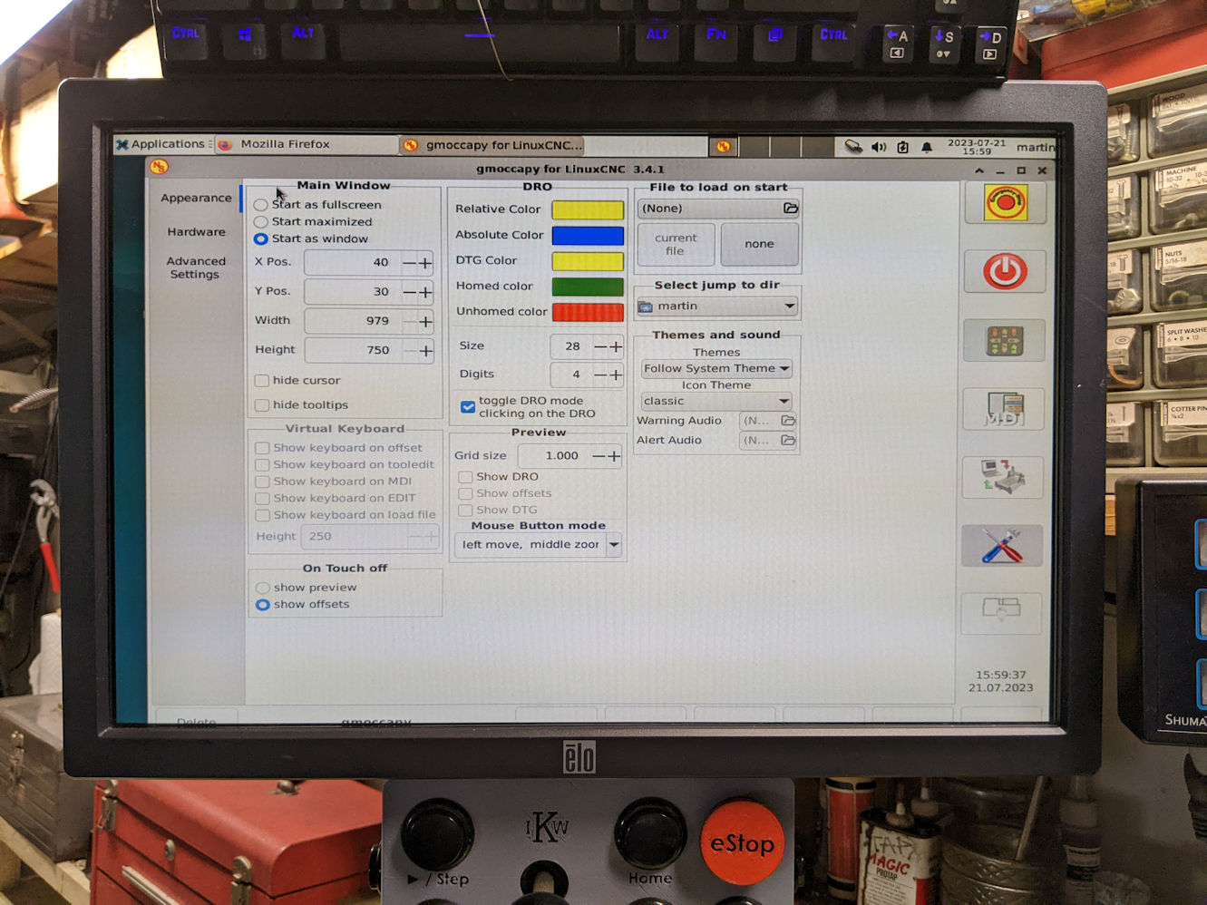Increase Y Pos. with plus button
The height and width of the screenshot is (905, 1207).
click(x=425, y=292)
